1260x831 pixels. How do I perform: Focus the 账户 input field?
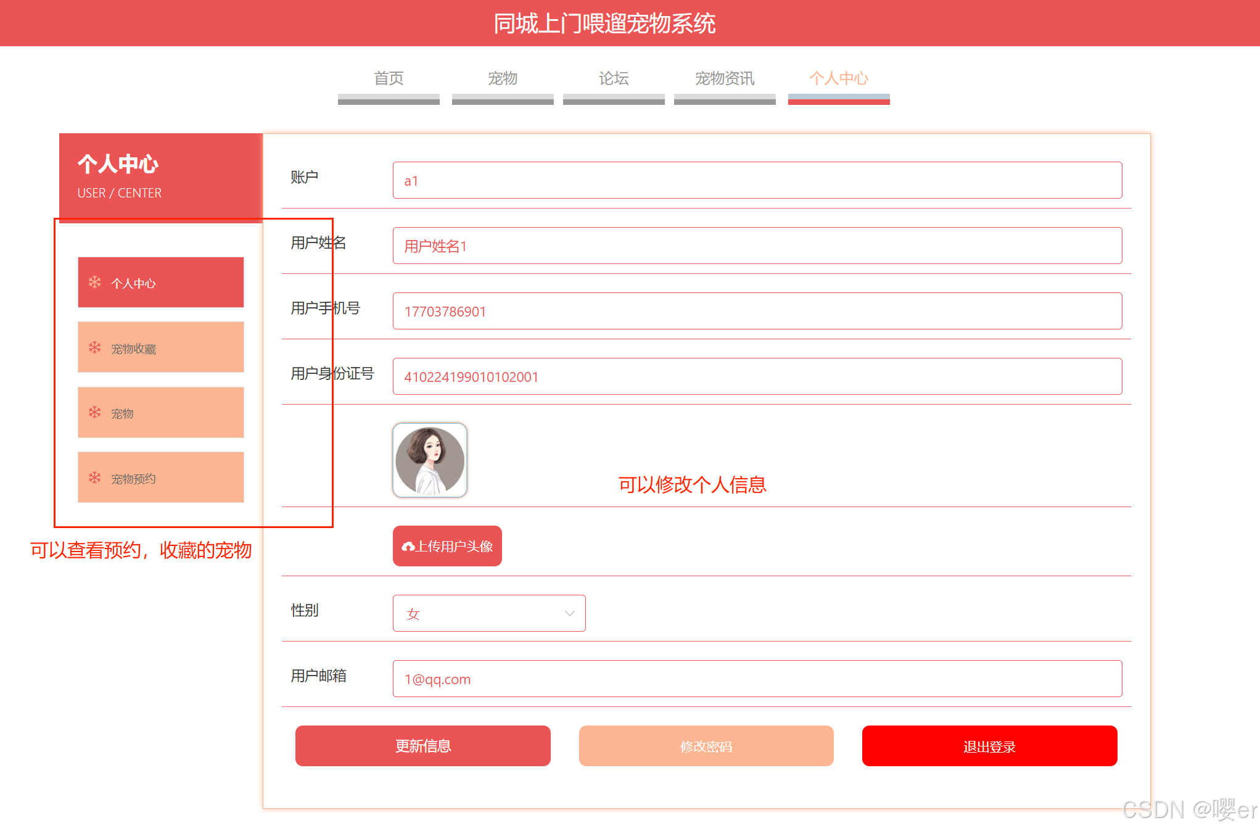(757, 180)
